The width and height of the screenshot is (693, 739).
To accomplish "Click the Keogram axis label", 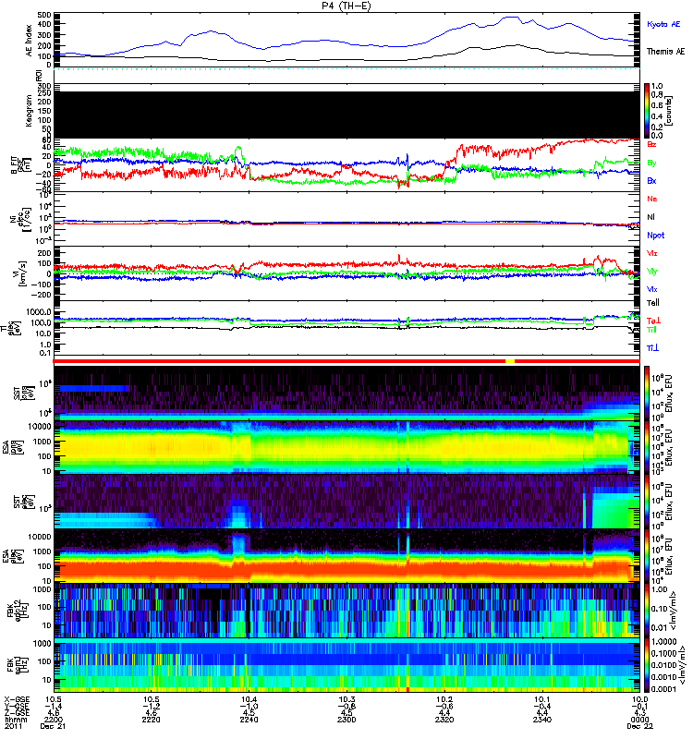I will [30, 111].
